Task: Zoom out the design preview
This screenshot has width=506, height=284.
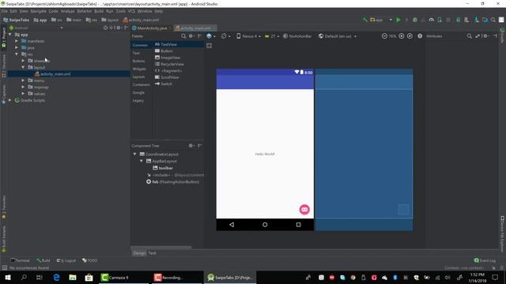Action: [384, 36]
